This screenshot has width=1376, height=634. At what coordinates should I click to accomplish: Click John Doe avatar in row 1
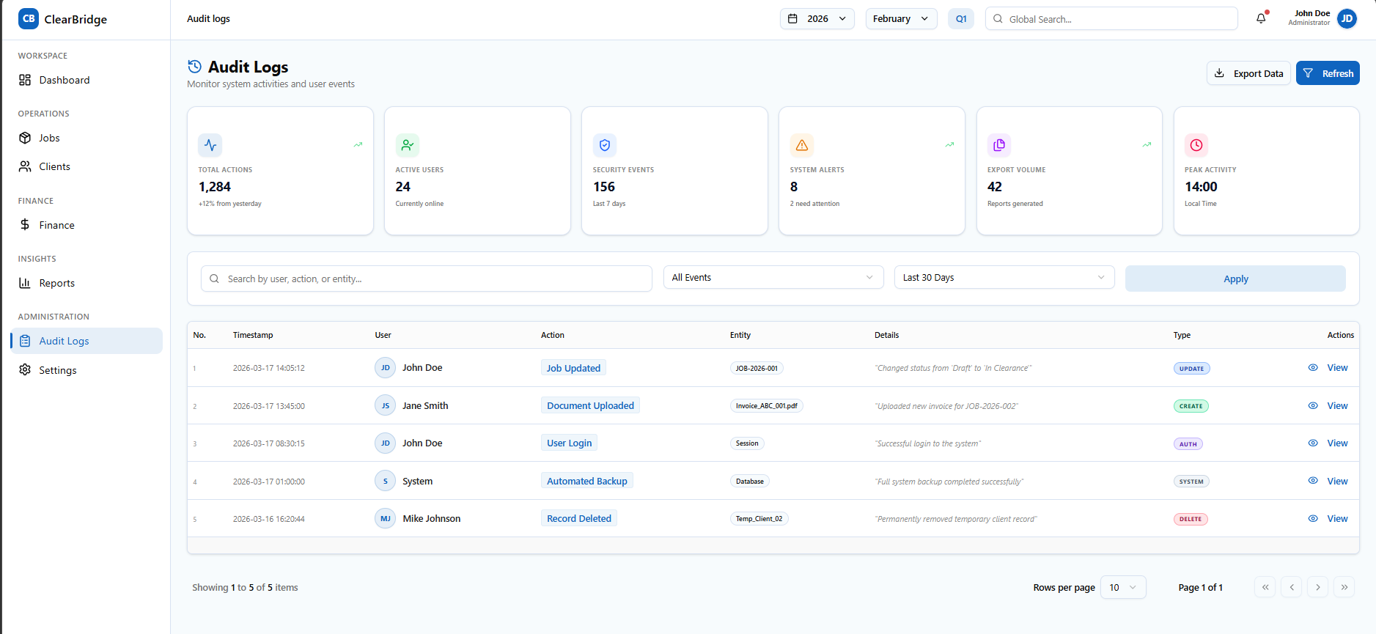coord(386,368)
